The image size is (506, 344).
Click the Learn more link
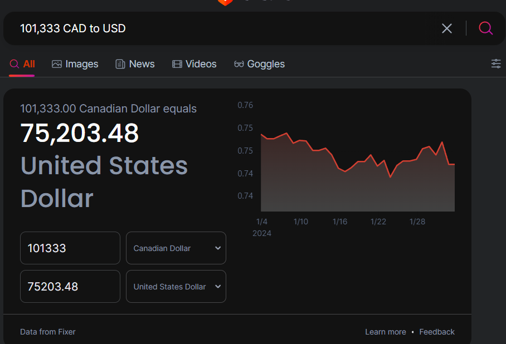click(x=385, y=332)
